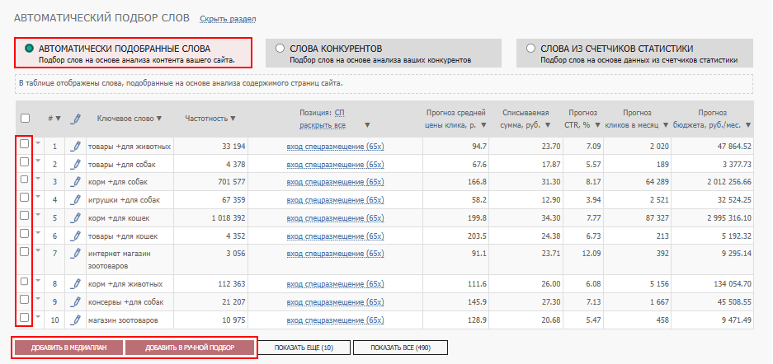Click «Показать все (490)» button
Viewport: 773px width, 364px height.
[400, 348]
